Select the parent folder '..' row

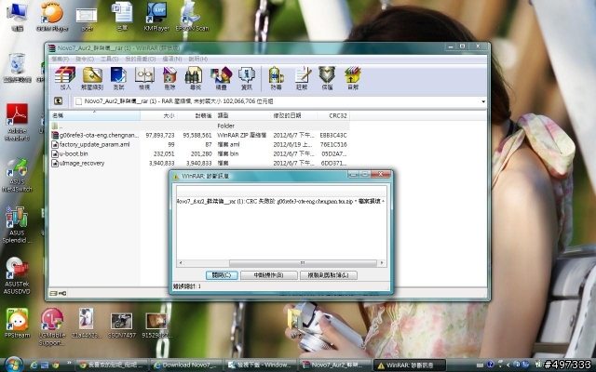(199, 126)
